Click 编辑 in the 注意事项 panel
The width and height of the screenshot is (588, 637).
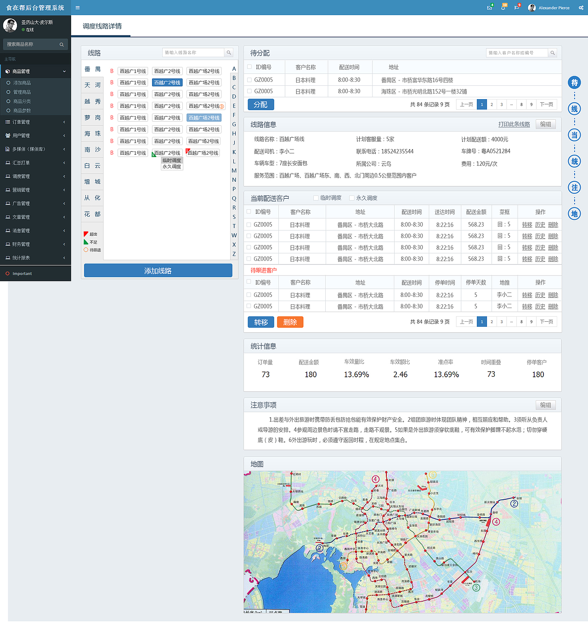click(546, 405)
